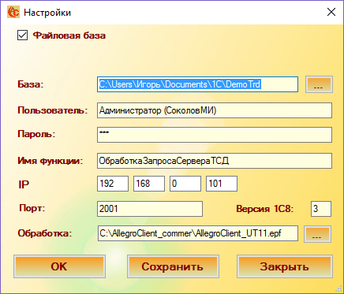Select the Пользователь input field
Viewport: 344px width, 294px height.
pyautogui.click(x=215, y=110)
